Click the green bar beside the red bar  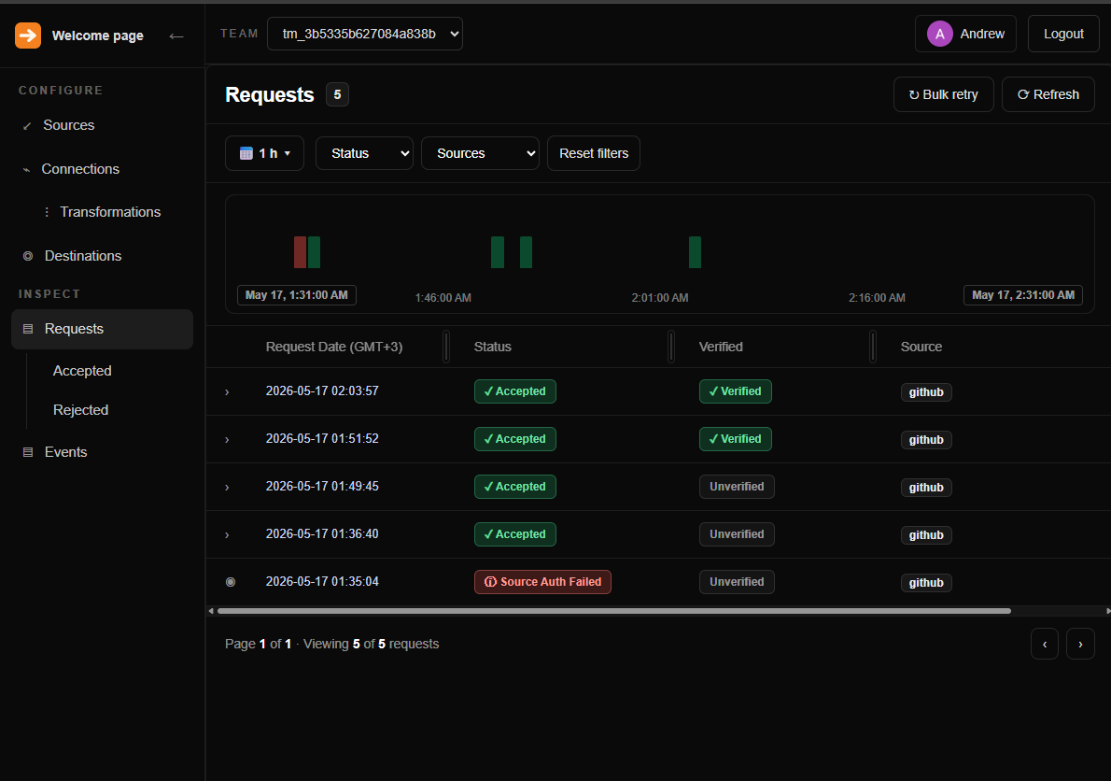314,252
